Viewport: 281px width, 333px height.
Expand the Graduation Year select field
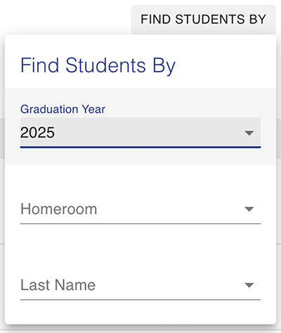point(140,133)
